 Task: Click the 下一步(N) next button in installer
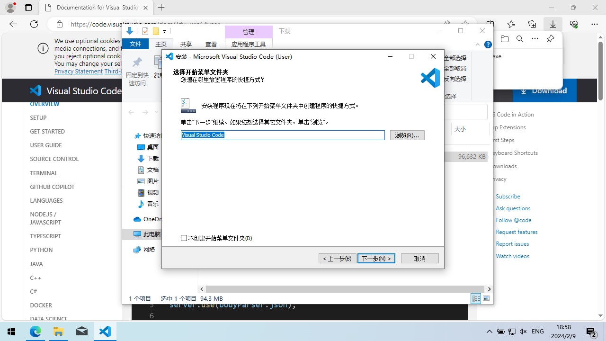[x=376, y=259]
